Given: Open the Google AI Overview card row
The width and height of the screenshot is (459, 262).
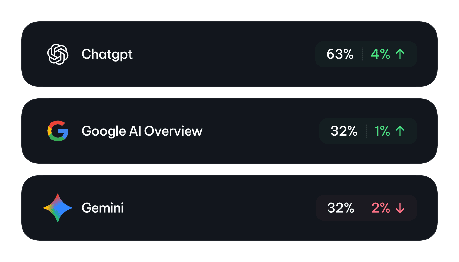Looking at the screenshot, I should [229, 131].
